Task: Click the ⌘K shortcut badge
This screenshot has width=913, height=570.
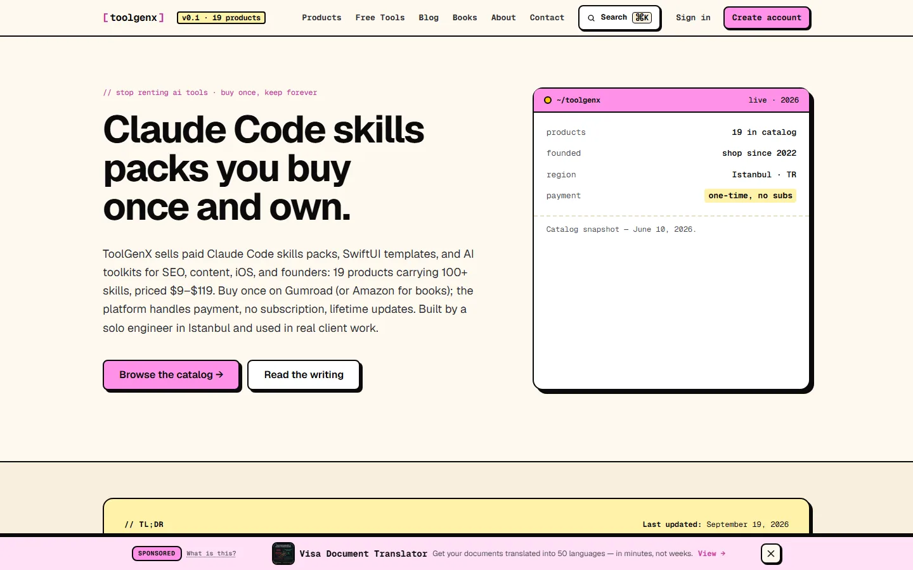Action: click(x=642, y=18)
